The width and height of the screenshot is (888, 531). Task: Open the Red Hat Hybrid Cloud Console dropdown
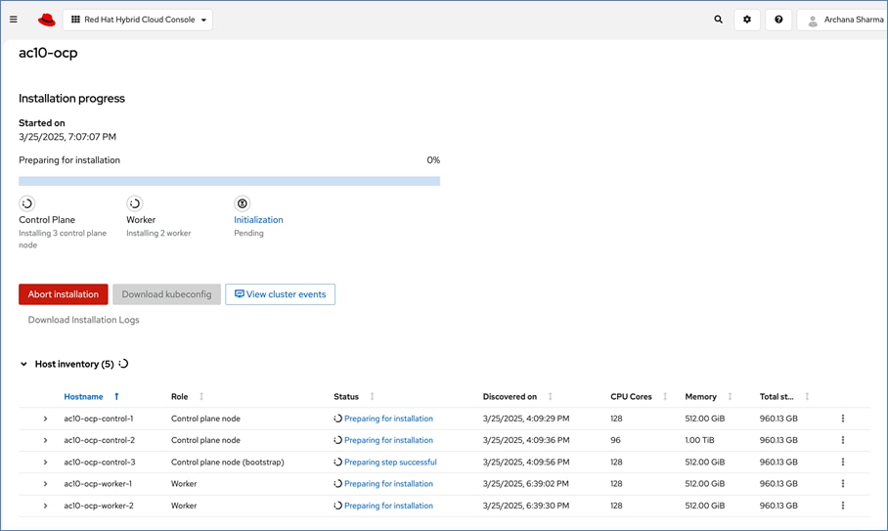(x=138, y=20)
